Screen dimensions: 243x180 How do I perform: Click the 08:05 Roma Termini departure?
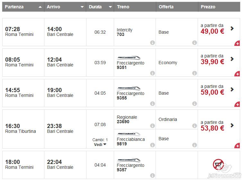(19, 62)
